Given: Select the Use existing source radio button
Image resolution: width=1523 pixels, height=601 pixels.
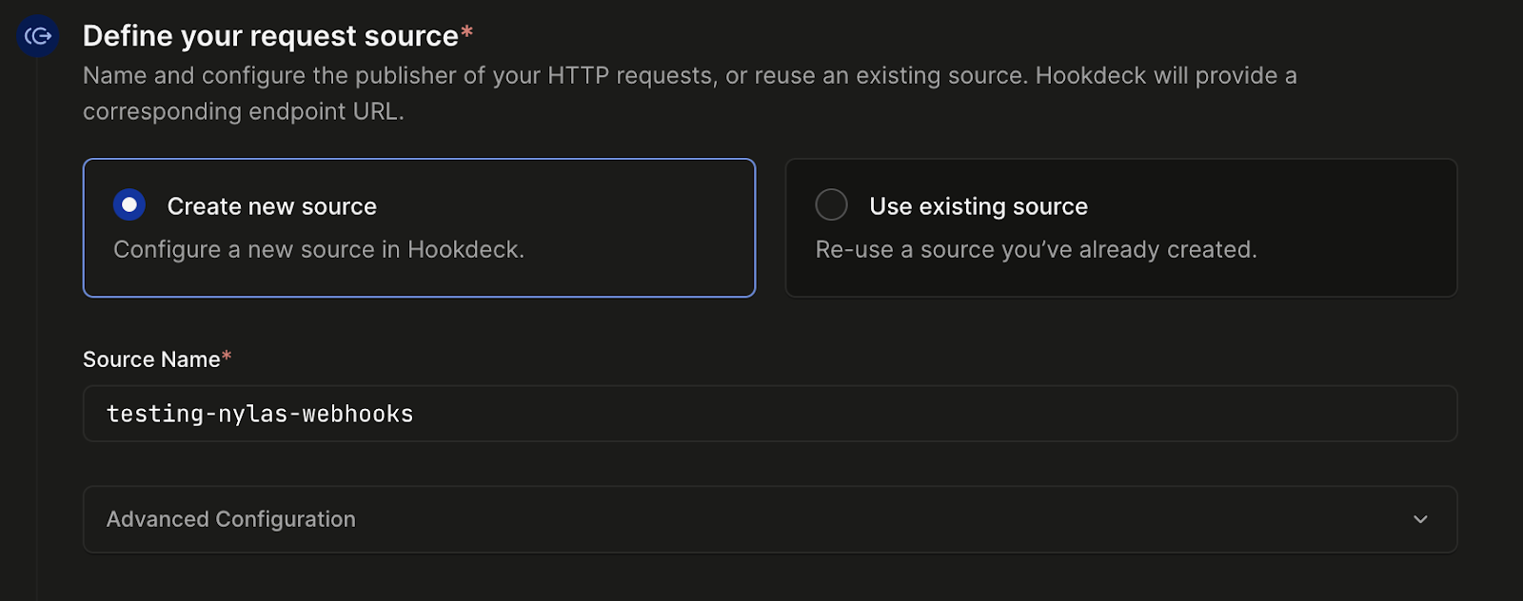Looking at the screenshot, I should 831,204.
